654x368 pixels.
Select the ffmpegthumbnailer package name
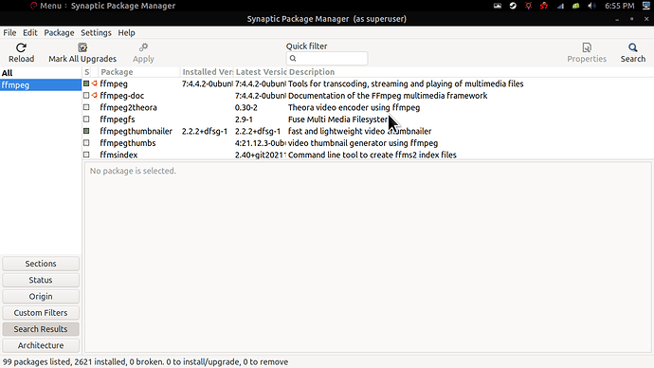point(136,131)
